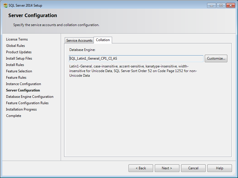Viewport: 238px width, 178px height.
Task: Maximize the SQL Server 2014 Setup window
Action: point(221,5)
